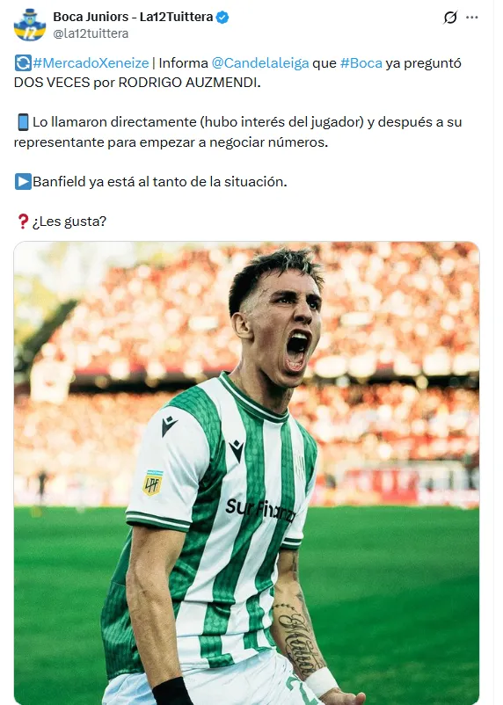503x705 pixels.
Task: Open the Grok slashed-circle icon
Action: point(450,18)
